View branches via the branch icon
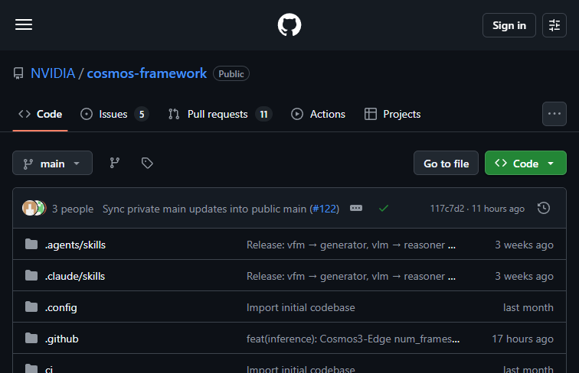 pyautogui.click(x=115, y=163)
